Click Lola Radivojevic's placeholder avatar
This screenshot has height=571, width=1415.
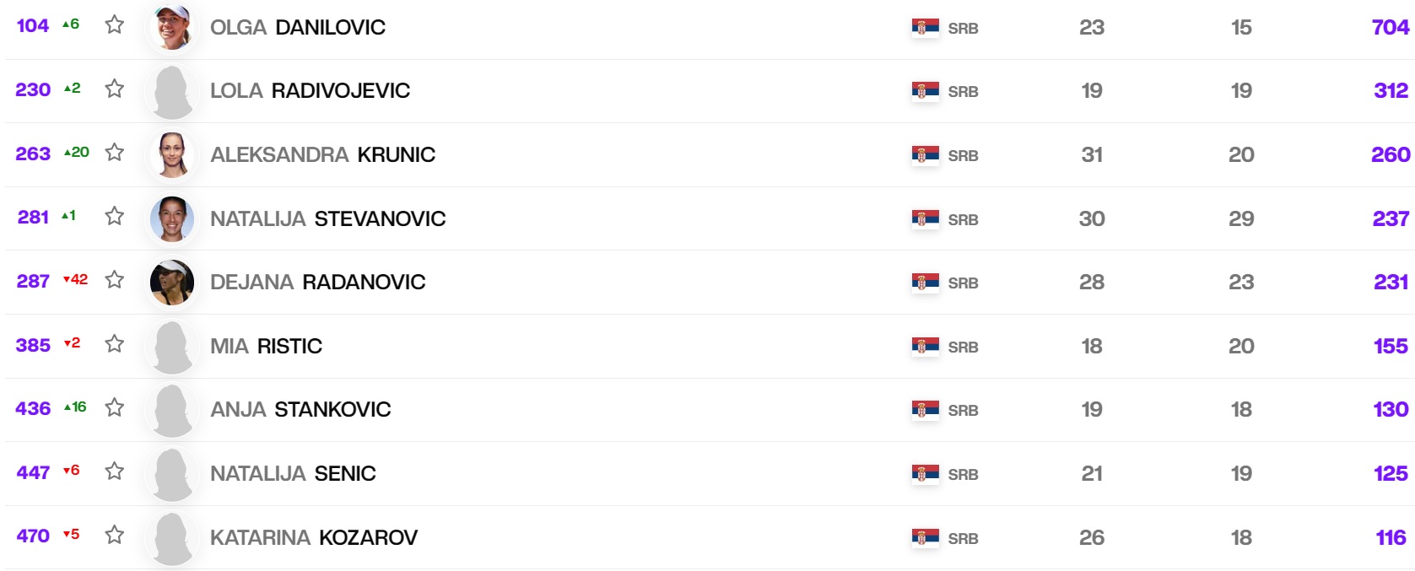(x=172, y=91)
